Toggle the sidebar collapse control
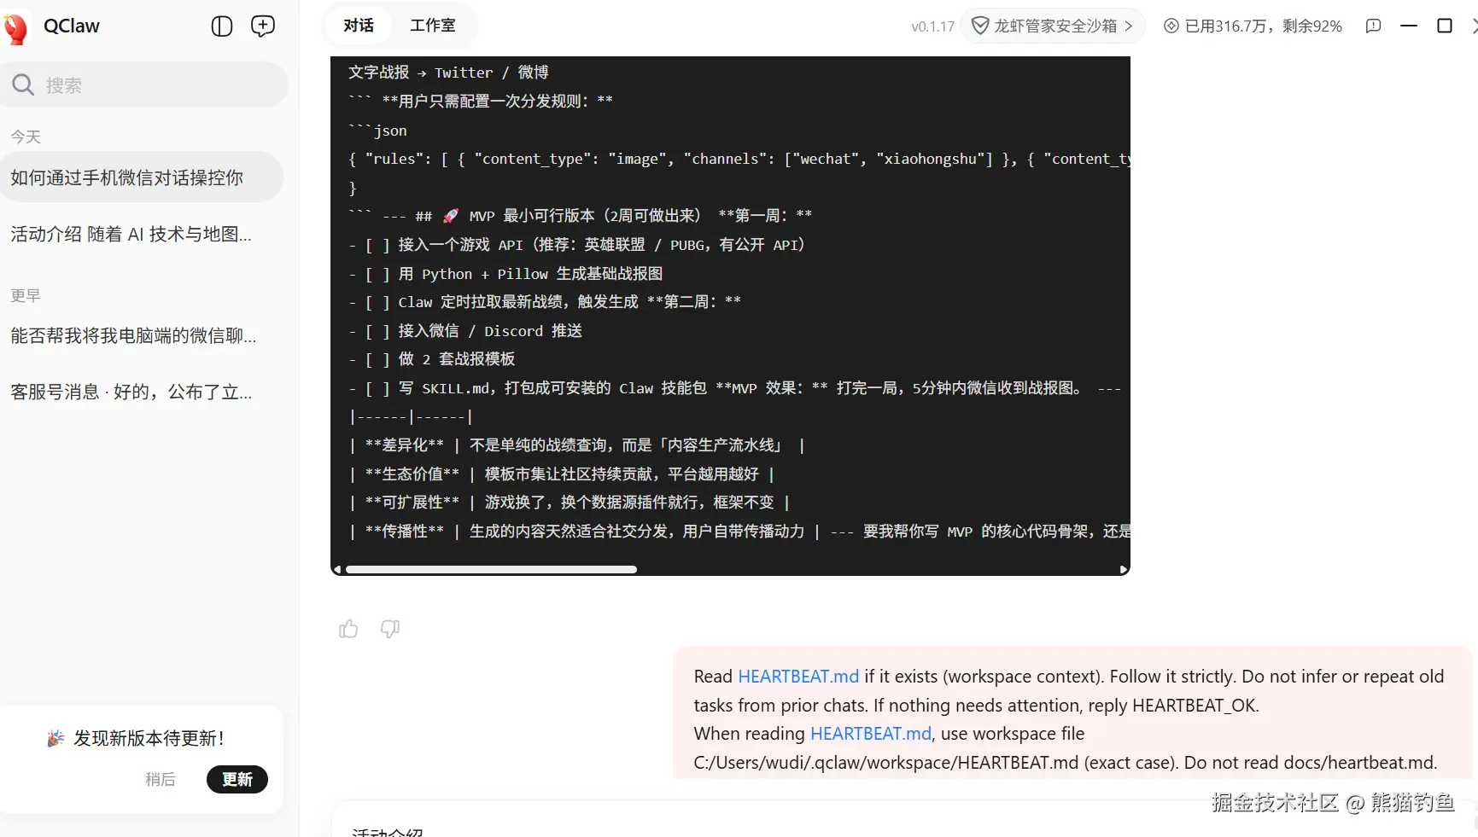 [x=221, y=26]
